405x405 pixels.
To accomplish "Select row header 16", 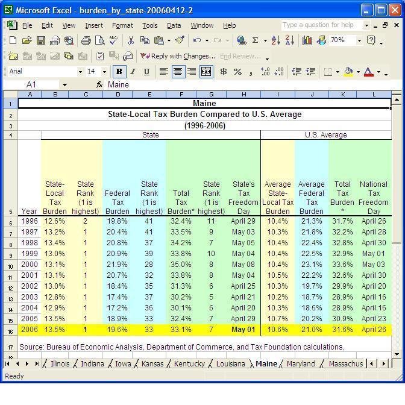I will pyautogui.click(x=10, y=331).
